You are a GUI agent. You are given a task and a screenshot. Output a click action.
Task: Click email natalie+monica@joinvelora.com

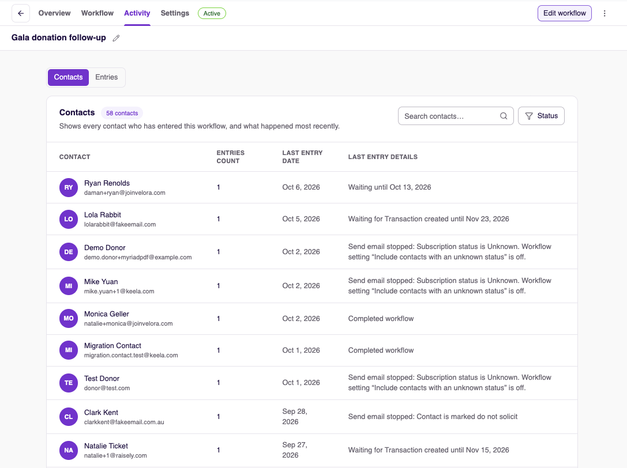point(129,324)
